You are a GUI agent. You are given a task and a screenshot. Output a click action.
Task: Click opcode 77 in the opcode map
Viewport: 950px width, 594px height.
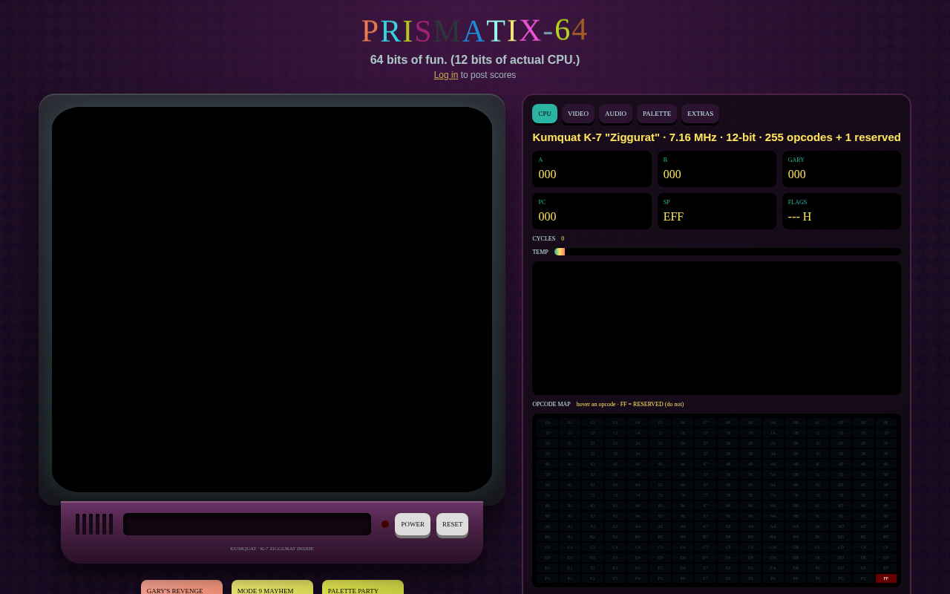706,495
